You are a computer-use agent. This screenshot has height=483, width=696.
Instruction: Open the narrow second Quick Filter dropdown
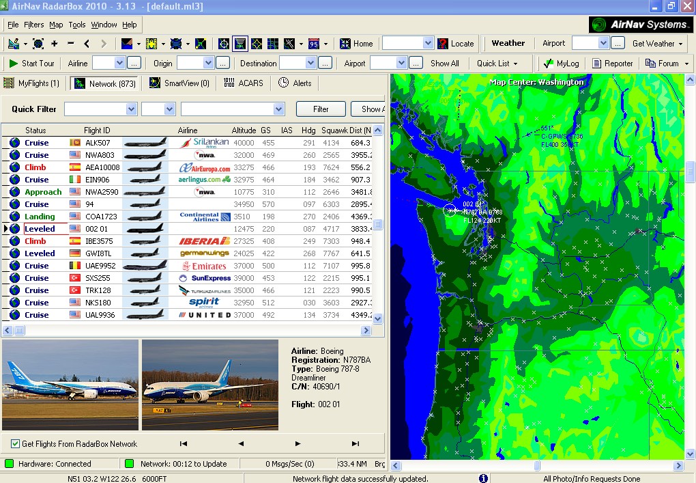[x=169, y=109]
